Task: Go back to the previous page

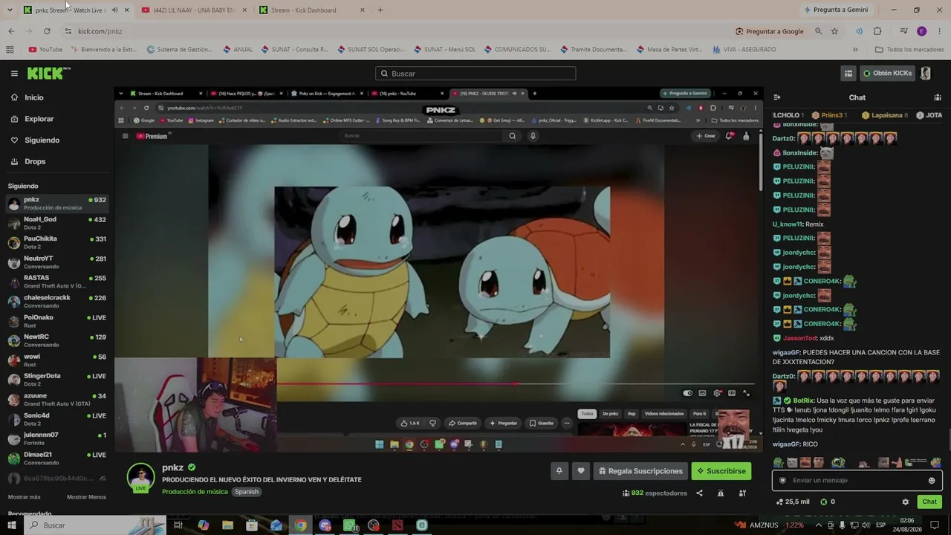Action: coord(11,31)
